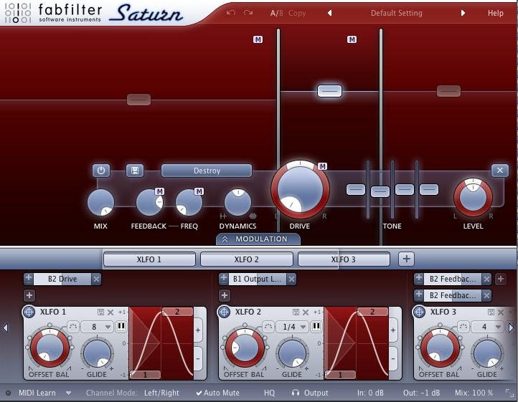Screen dimensions: 518x402
Task: Click the FREQ knob
Action: 189,202
